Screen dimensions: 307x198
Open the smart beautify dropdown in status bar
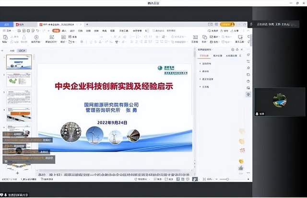pyautogui.click(x=142, y=179)
